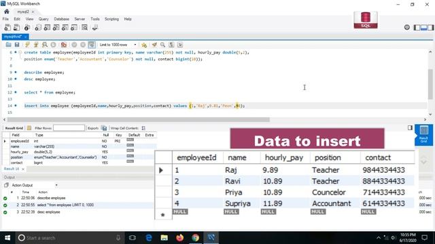Execute the script with the lightning bolt
The image size is (435, 244).
(x=27, y=45)
